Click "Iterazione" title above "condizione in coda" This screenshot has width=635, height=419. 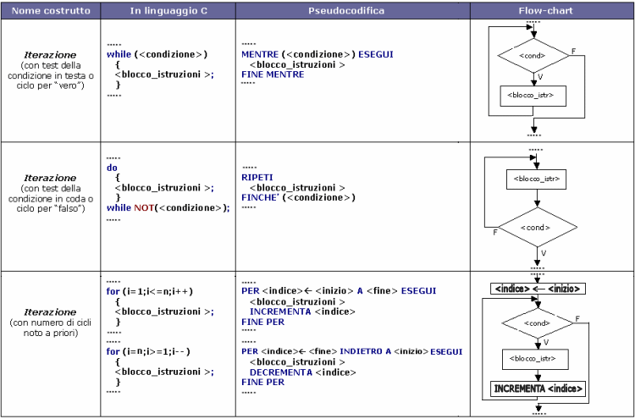coord(50,178)
